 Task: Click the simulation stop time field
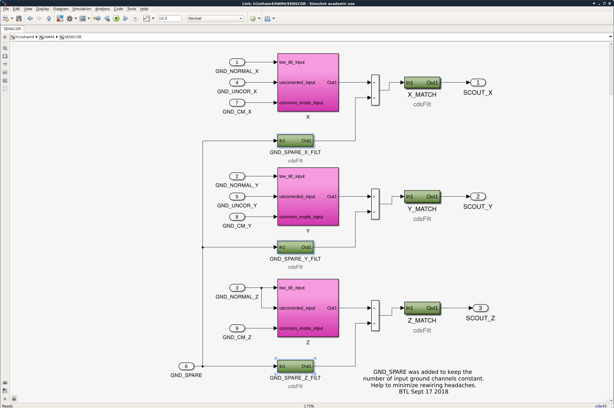pyautogui.click(x=170, y=19)
